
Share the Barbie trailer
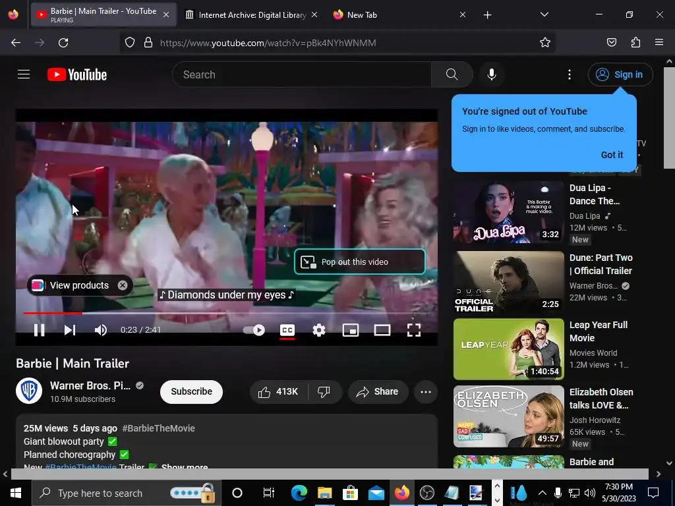[378, 391]
